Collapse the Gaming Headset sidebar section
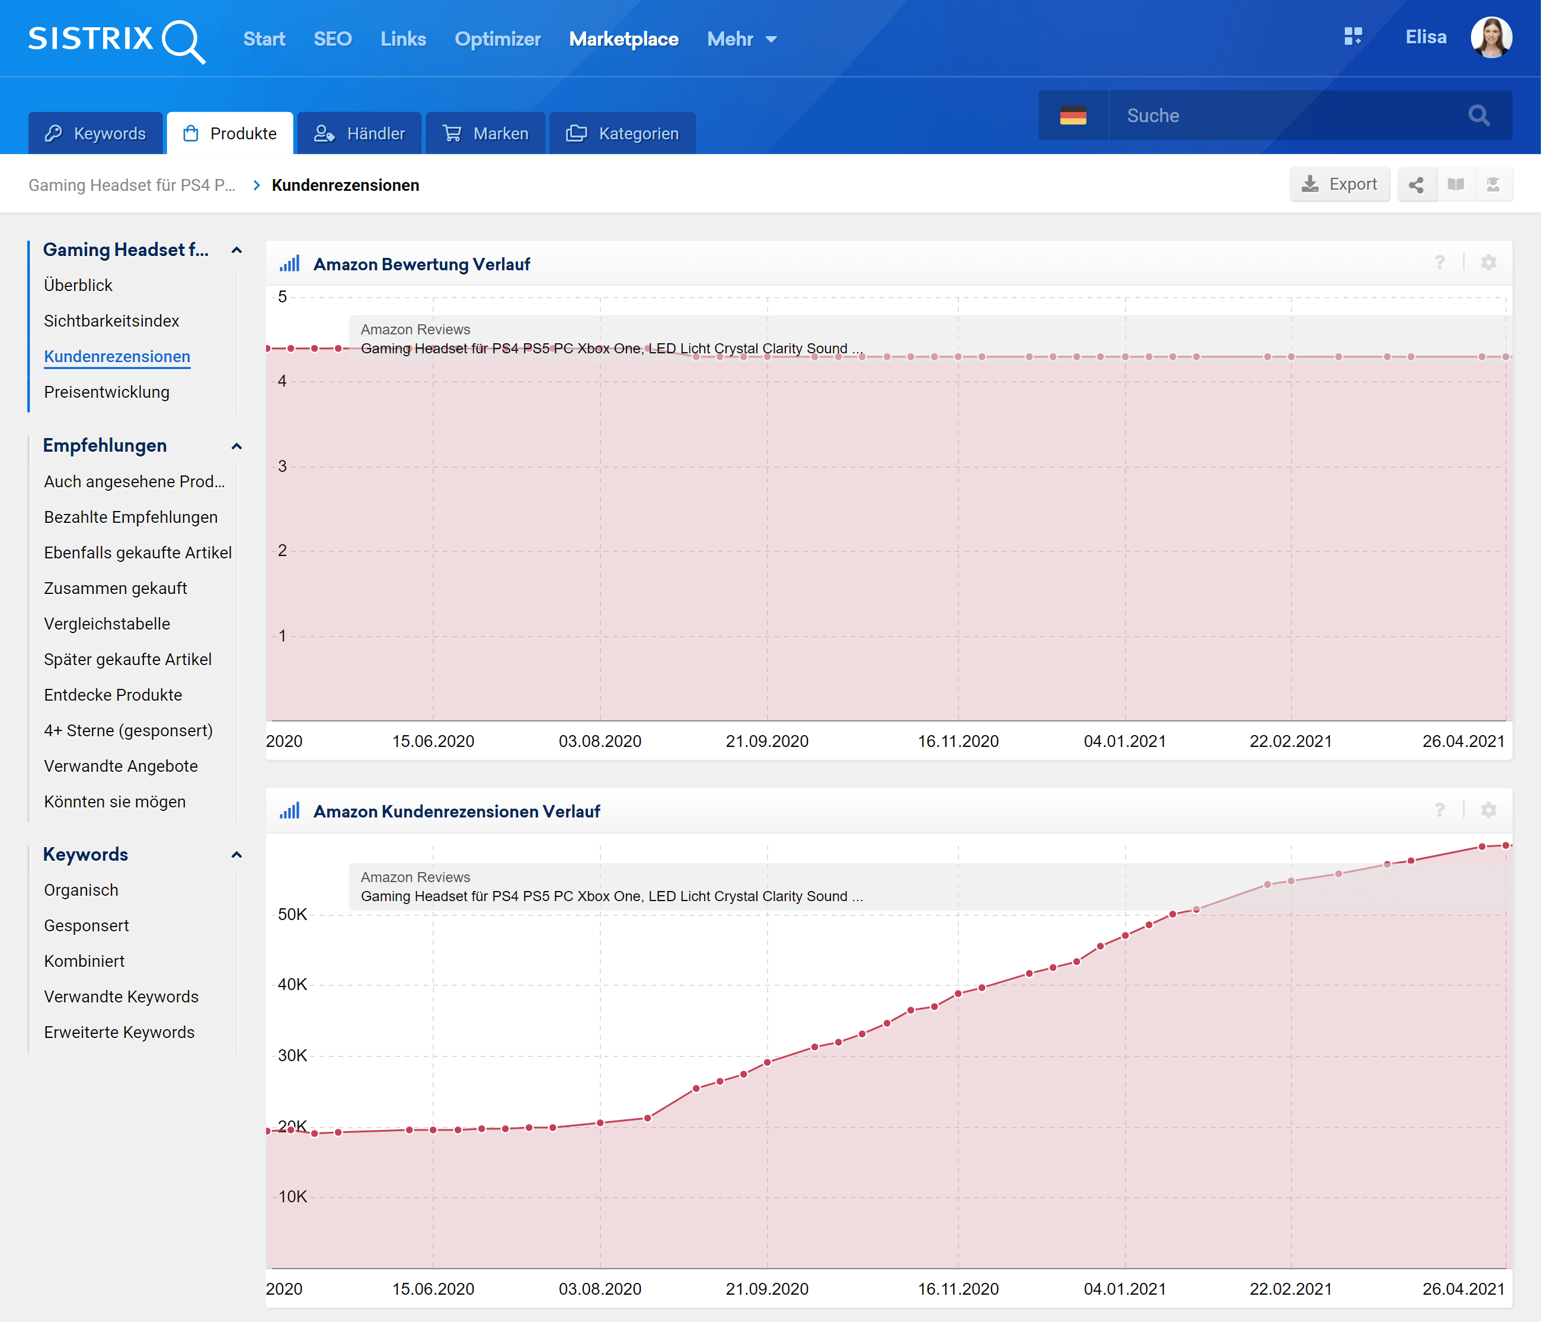Screen dimensions: 1541x1322 pos(236,251)
